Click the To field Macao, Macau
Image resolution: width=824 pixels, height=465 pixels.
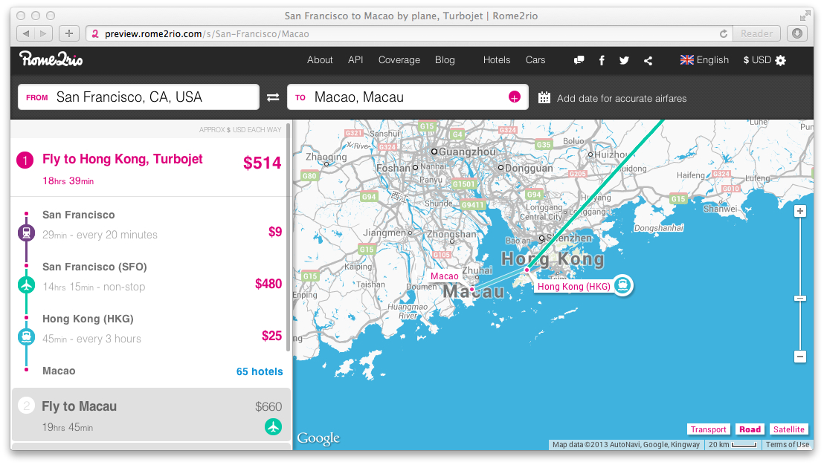408,97
